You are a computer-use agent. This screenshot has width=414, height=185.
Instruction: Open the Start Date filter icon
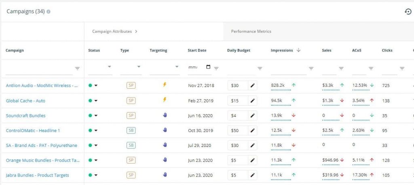(216, 68)
